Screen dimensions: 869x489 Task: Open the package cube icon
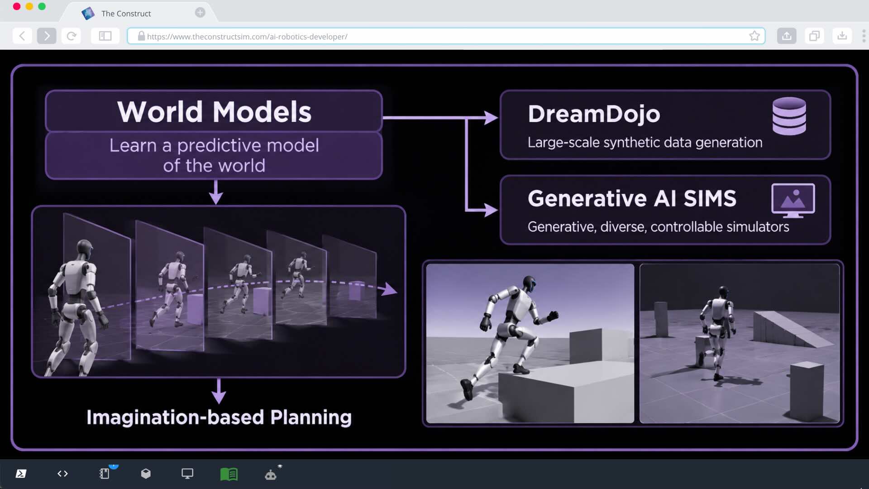[x=146, y=474]
